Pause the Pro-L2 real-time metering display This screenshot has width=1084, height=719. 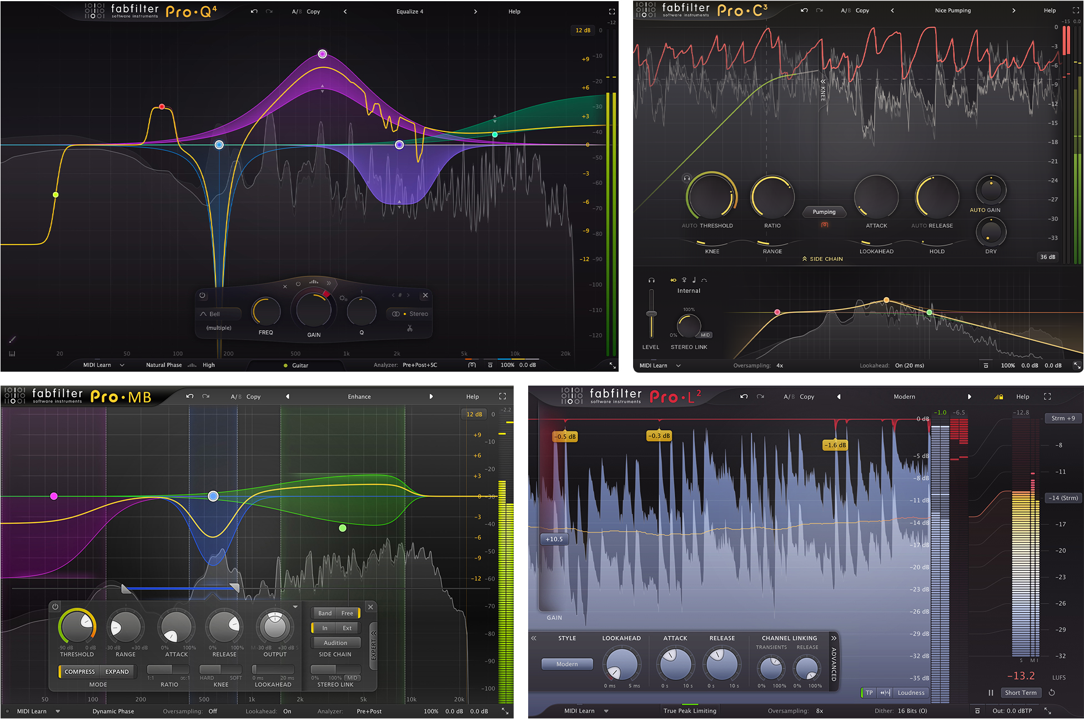(991, 693)
